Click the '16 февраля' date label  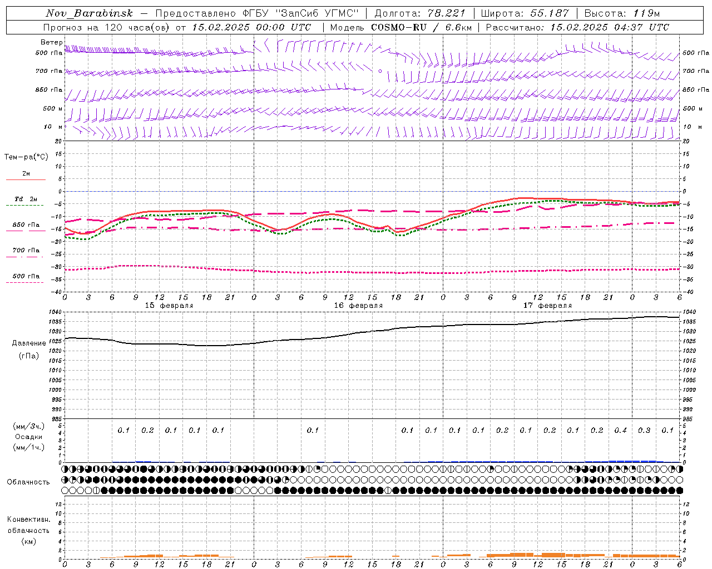click(358, 306)
